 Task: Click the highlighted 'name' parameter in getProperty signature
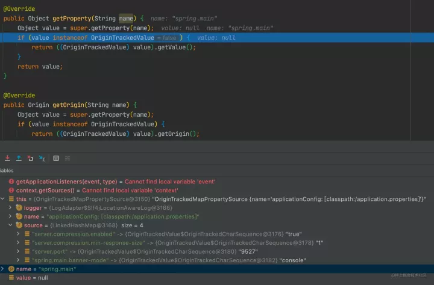[x=126, y=19]
